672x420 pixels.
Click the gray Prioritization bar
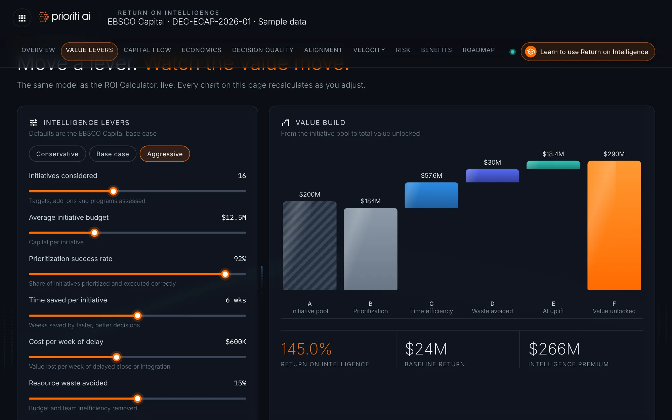pos(371,249)
